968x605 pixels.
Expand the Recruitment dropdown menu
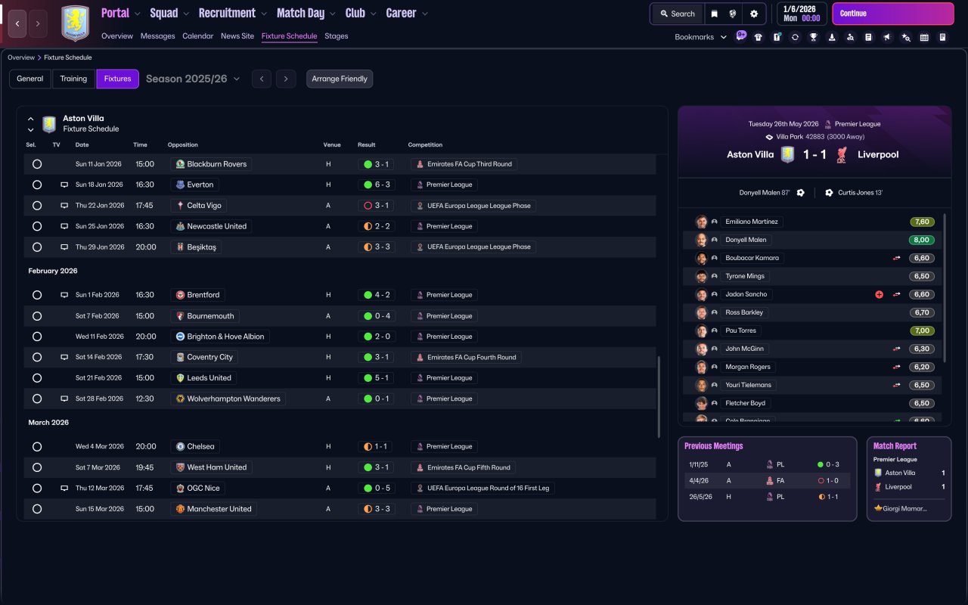click(233, 13)
